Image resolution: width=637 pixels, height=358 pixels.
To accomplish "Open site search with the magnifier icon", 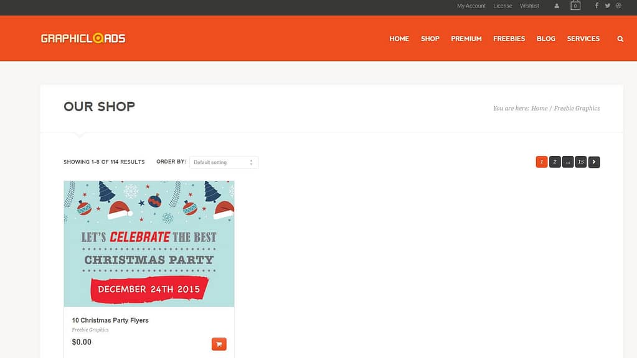I will tap(620, 39).
